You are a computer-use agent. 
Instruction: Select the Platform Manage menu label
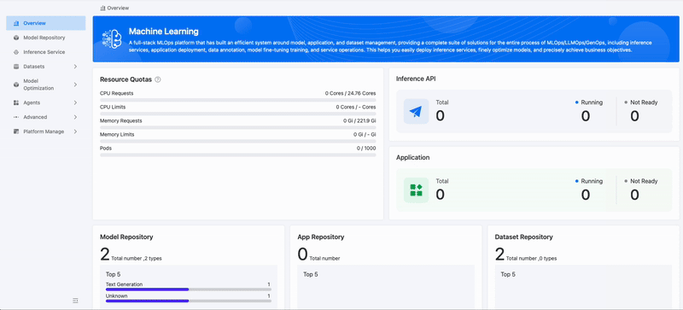click(x=44, y=132)
